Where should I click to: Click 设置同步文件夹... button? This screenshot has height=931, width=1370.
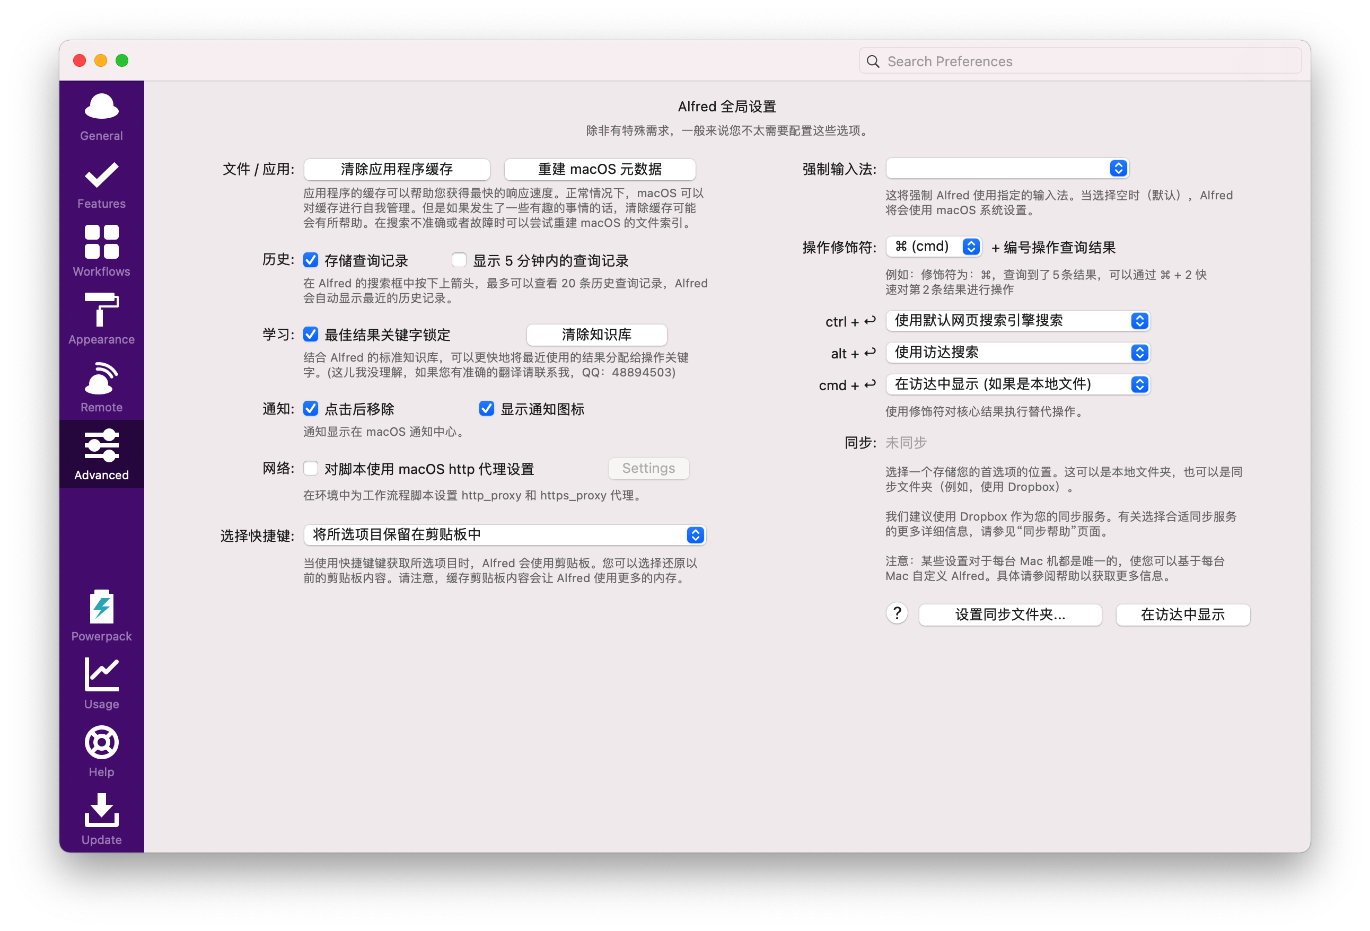(x=1010, y=614)
